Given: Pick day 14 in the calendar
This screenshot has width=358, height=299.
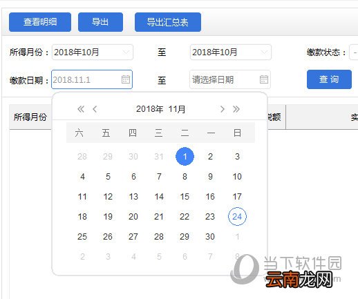Looking at the screenshot, I should click(159, 197).
